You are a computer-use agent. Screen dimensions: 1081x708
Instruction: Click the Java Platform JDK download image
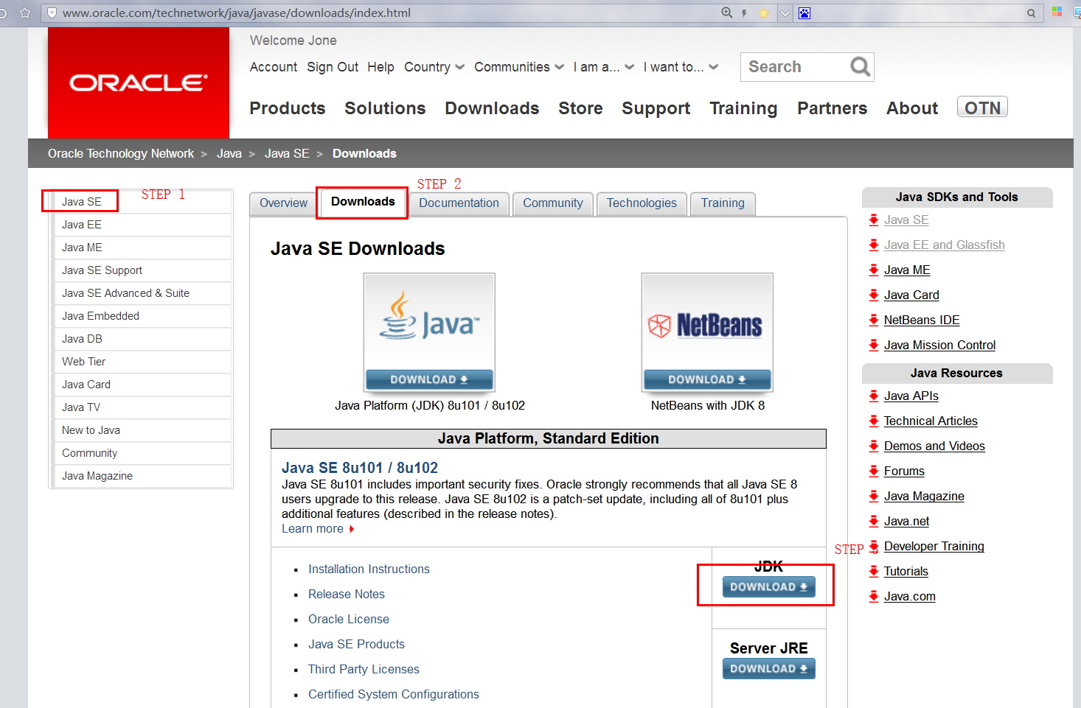429,332
